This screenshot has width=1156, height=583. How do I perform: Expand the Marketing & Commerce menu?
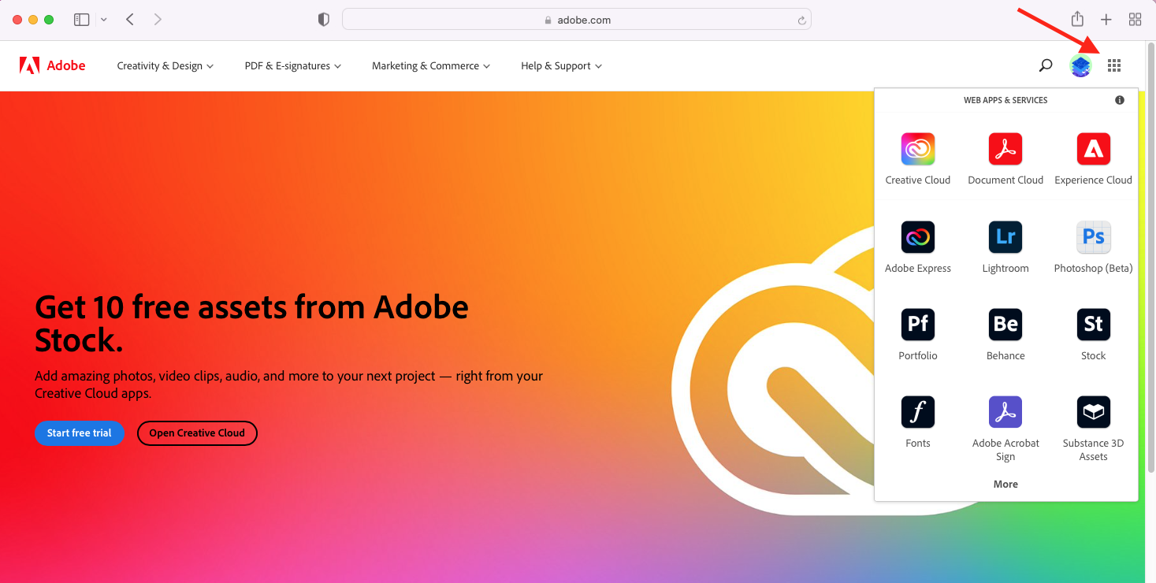coord(431,66)
